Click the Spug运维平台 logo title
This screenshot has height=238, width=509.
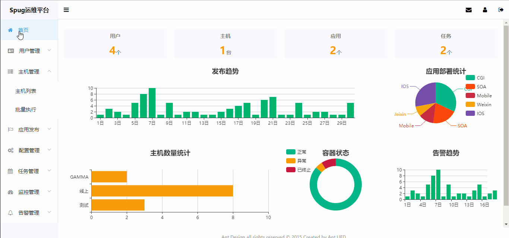click(29, 10)
